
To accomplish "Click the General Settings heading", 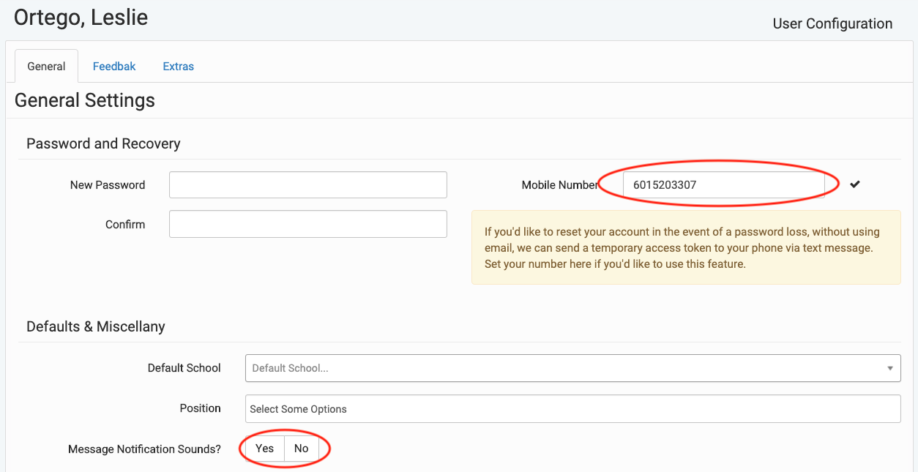I will point(85,100).
